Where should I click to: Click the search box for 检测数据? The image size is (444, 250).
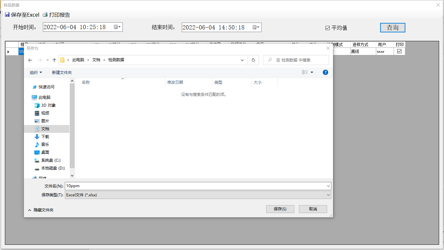(x=296, y=60)
